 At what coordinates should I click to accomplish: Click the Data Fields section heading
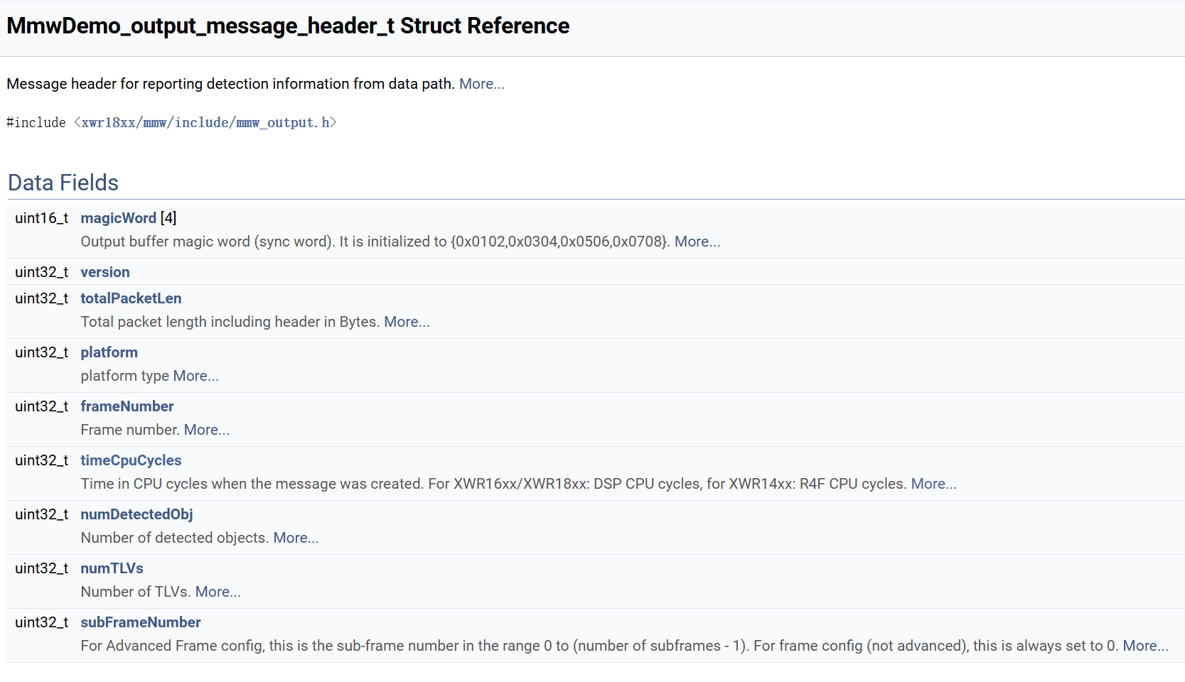[63, 183]
